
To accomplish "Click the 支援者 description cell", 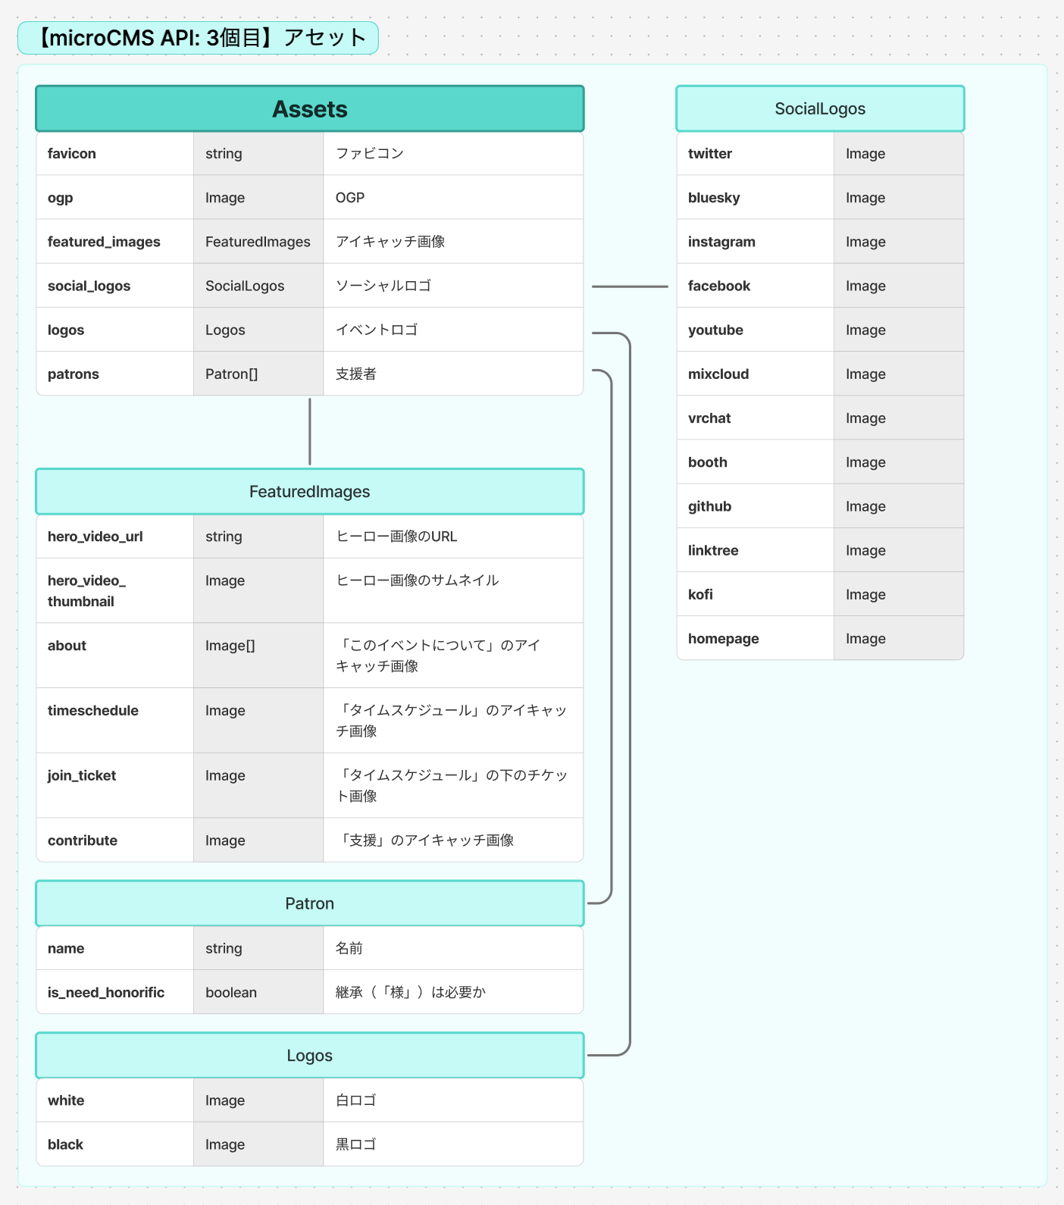I will [453, 374].
